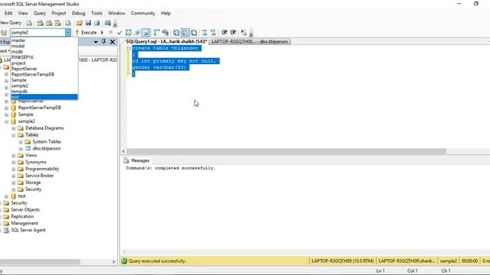Viewport: 490px width, 275px height.
Task: Switch to the SQLQuery1.sql tab
Action: [166, 41]
